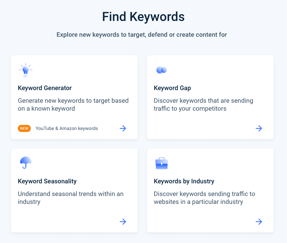
Task: Follow the arrow on the Keyword Gap card
Action: (259, 128)
